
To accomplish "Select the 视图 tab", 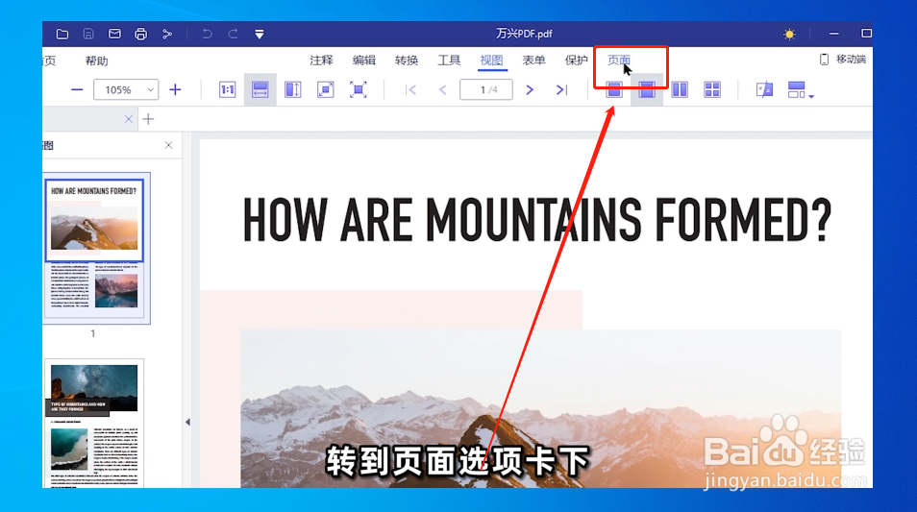I will coord(491,61).
